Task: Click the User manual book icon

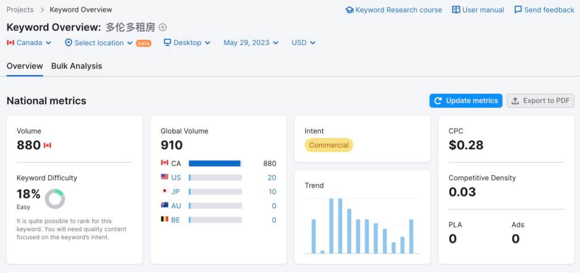Action: click(x=456, y=10)
